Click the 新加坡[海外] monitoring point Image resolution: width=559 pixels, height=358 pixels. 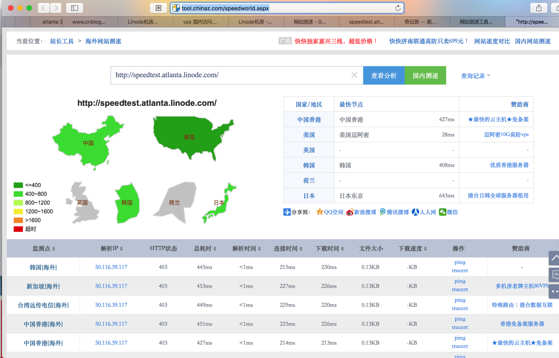[43, 286]
